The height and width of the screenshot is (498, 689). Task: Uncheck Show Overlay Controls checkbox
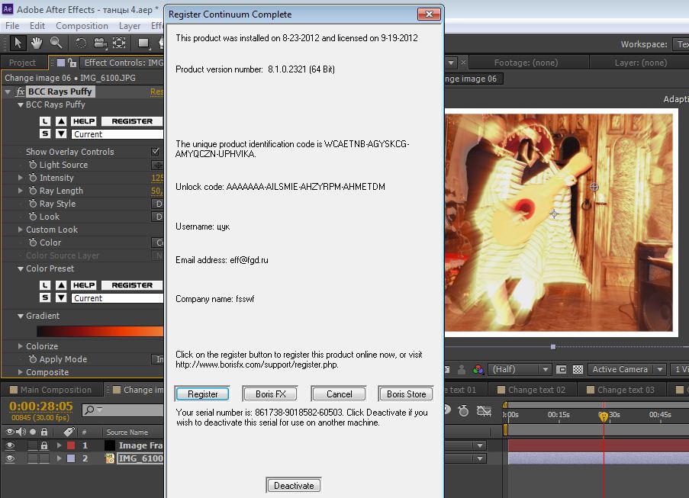[x=156, y=152]
